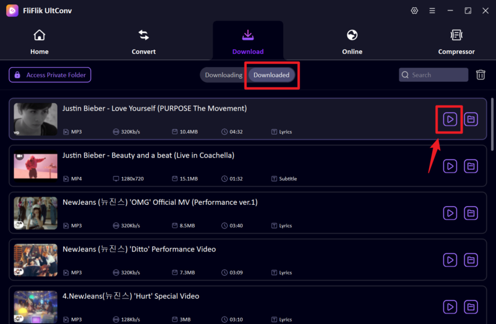Screen dimensions: 496x324
Task: Open folder for NewJeans 'Ditto' file
Action: (x=471, y=259)
